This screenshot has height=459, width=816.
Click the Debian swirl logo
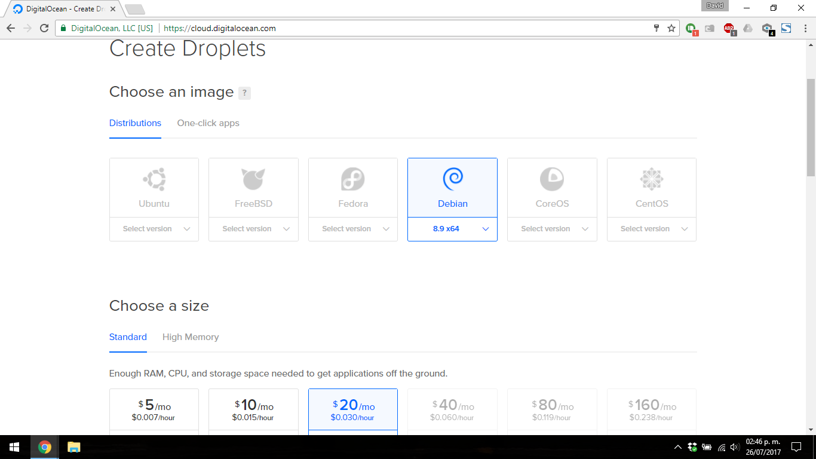(x=452, y=179)
